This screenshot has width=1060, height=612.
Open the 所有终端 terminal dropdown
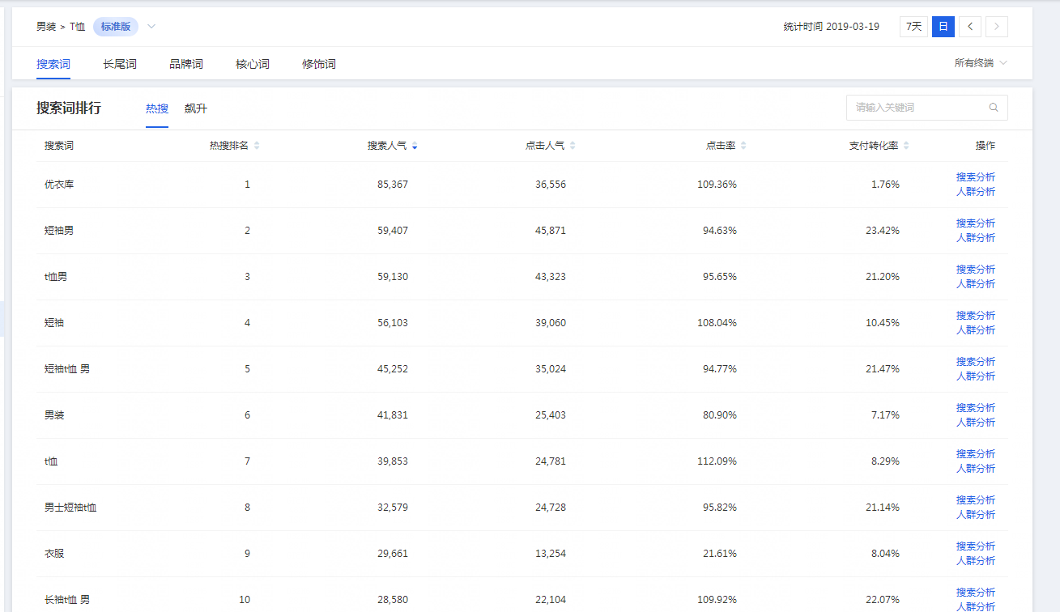(981, 63)
